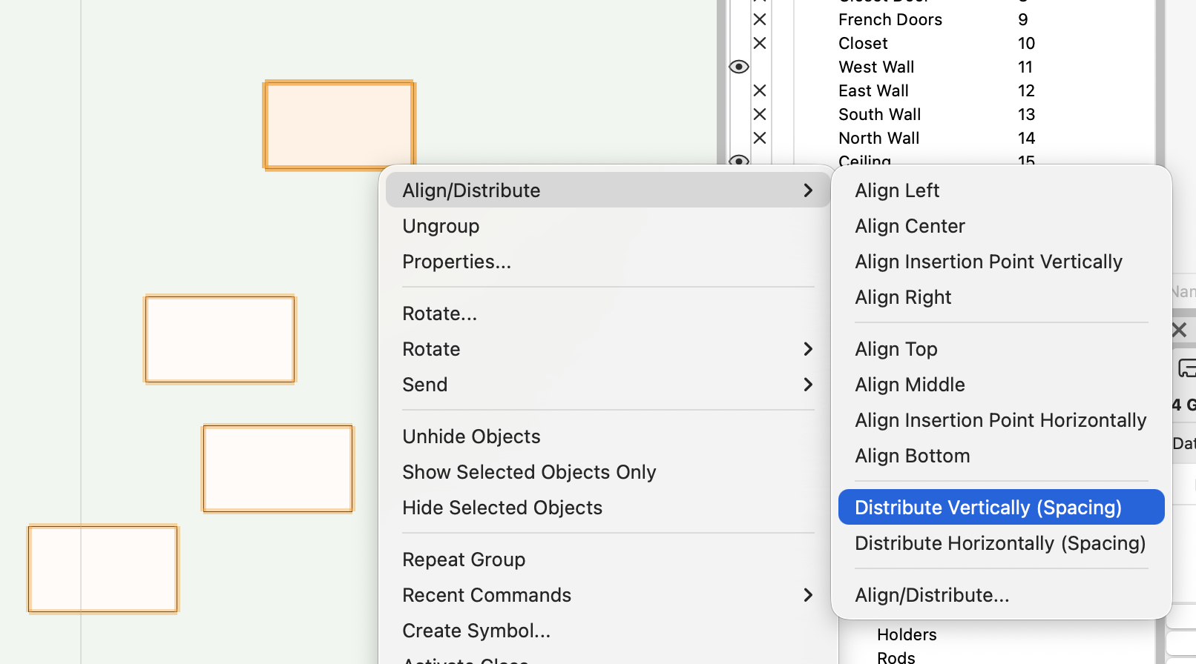Toggle the eye icon for West Wall
This screenshot has height=664, width=1196.
tap(738, 67)
